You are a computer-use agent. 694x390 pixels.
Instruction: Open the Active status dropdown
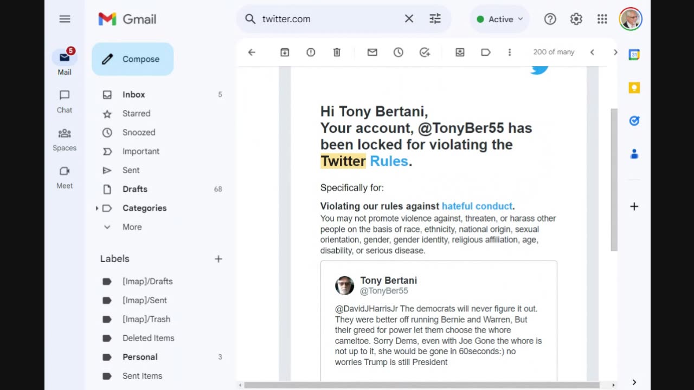click(x=500, y=19)
